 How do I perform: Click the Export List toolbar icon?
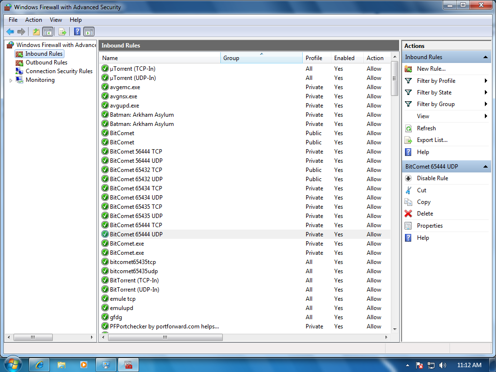(x=62, y=31)
